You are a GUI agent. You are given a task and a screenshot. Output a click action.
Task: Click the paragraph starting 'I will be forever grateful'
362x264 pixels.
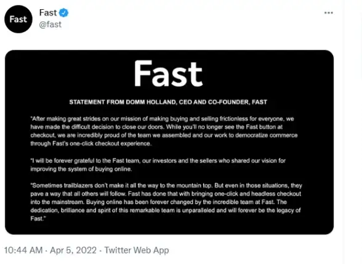158,165
